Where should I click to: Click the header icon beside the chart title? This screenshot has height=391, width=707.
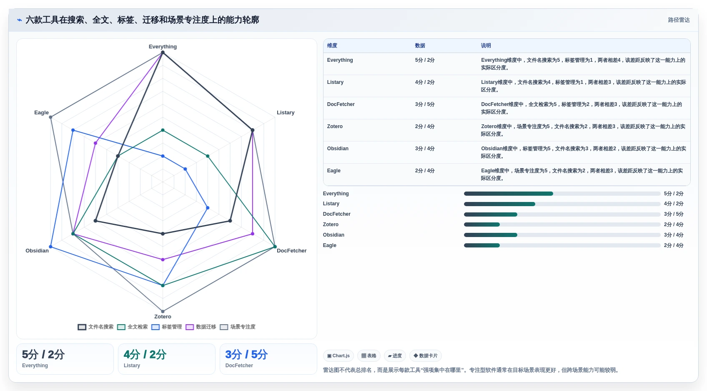(x=19, y=20)
